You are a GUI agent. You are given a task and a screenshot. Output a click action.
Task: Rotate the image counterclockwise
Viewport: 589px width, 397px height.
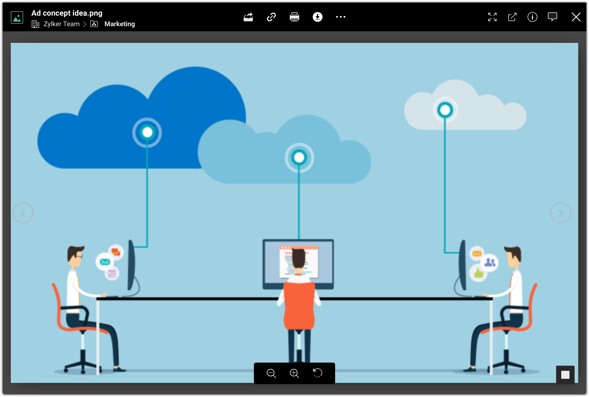pos(318,373)
